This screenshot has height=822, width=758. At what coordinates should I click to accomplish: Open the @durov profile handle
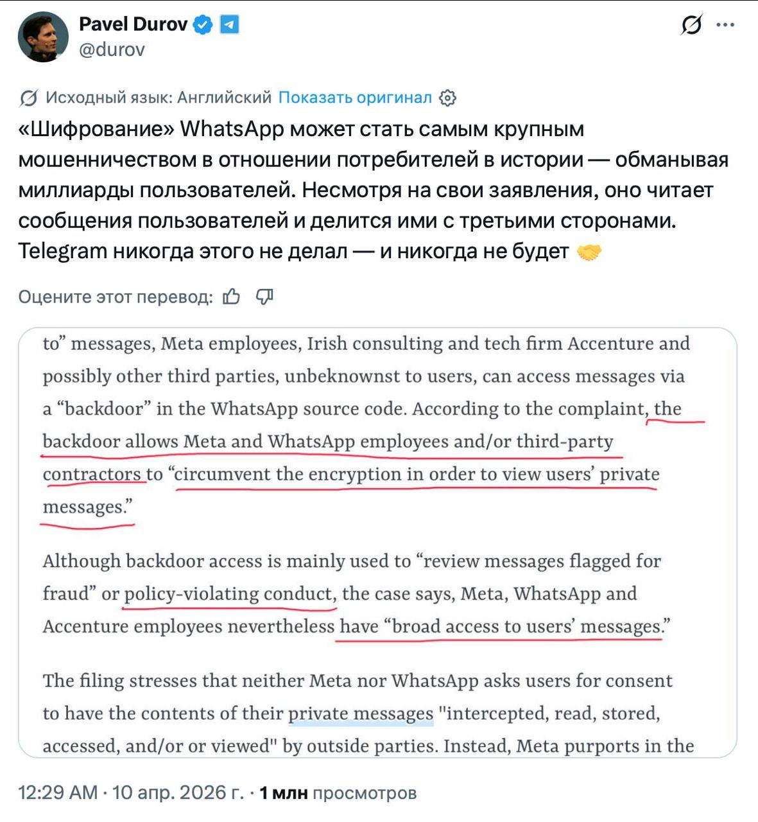111,48
